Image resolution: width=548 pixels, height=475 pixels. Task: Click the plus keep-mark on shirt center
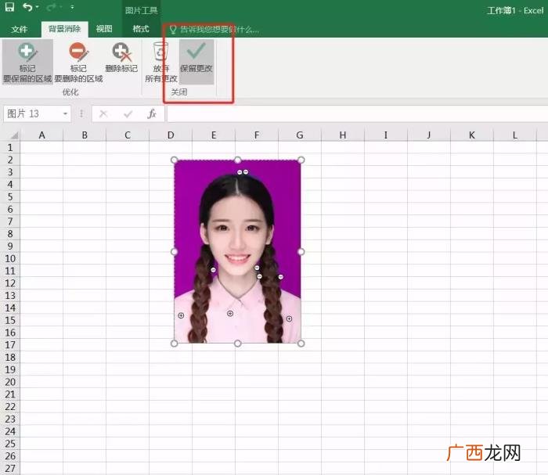coord(230,314)
